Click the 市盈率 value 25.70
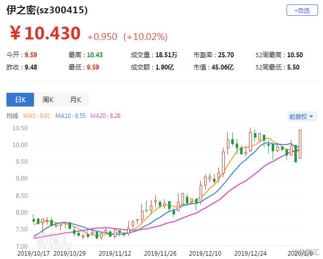The height and width of the screenshot is (259, 323). [226, 55]
